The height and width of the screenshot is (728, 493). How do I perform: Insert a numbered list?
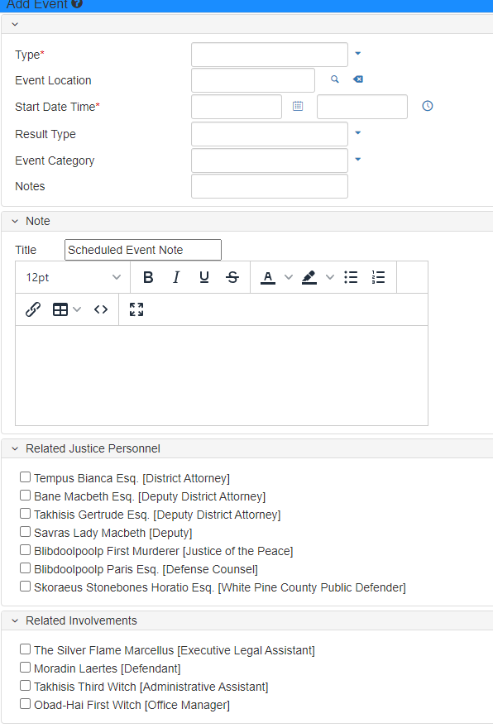(379, 277)
